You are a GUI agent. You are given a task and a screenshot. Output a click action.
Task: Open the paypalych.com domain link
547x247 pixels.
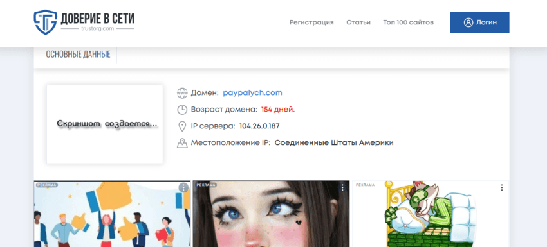tap(252, 93)
